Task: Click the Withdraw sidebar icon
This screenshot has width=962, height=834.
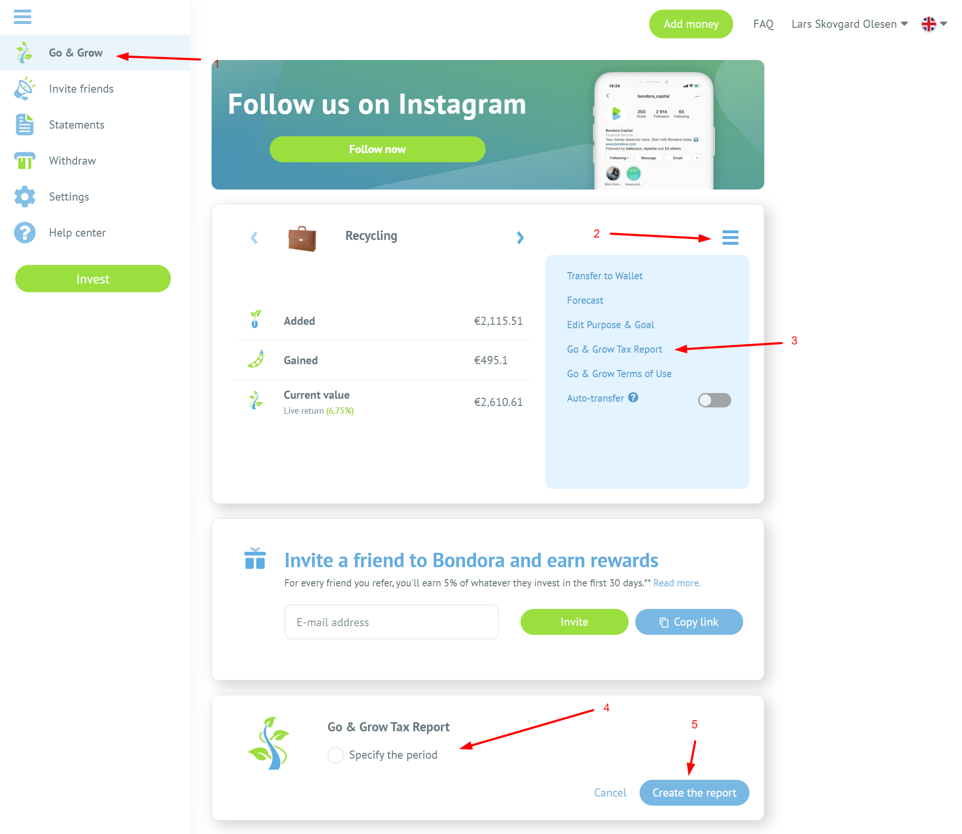Action: (24, 160)
